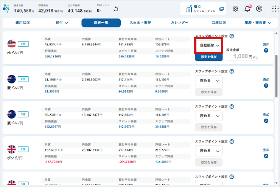Image resolution: width=280 pixels, height=187 pixels.
Task: Open swap point help in ポンド/円 2倍 row
Action: (232, 142)
